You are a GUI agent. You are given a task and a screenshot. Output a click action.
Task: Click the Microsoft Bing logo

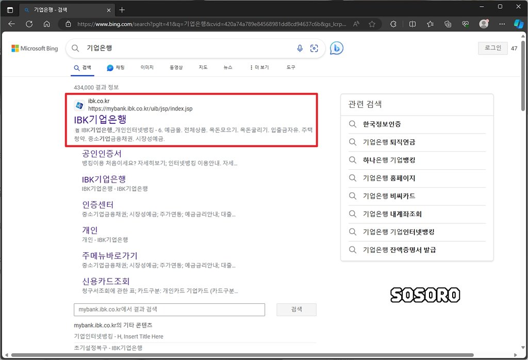(x=35, y=48)
